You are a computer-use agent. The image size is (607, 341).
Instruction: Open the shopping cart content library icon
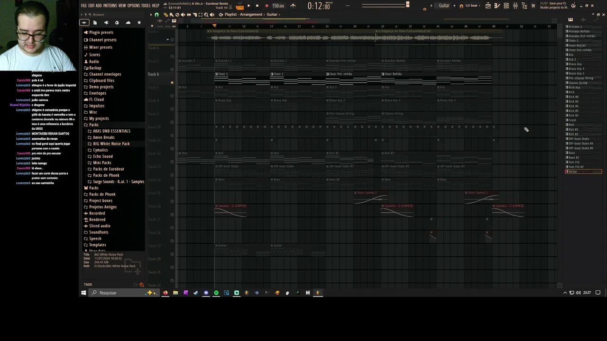533,6
